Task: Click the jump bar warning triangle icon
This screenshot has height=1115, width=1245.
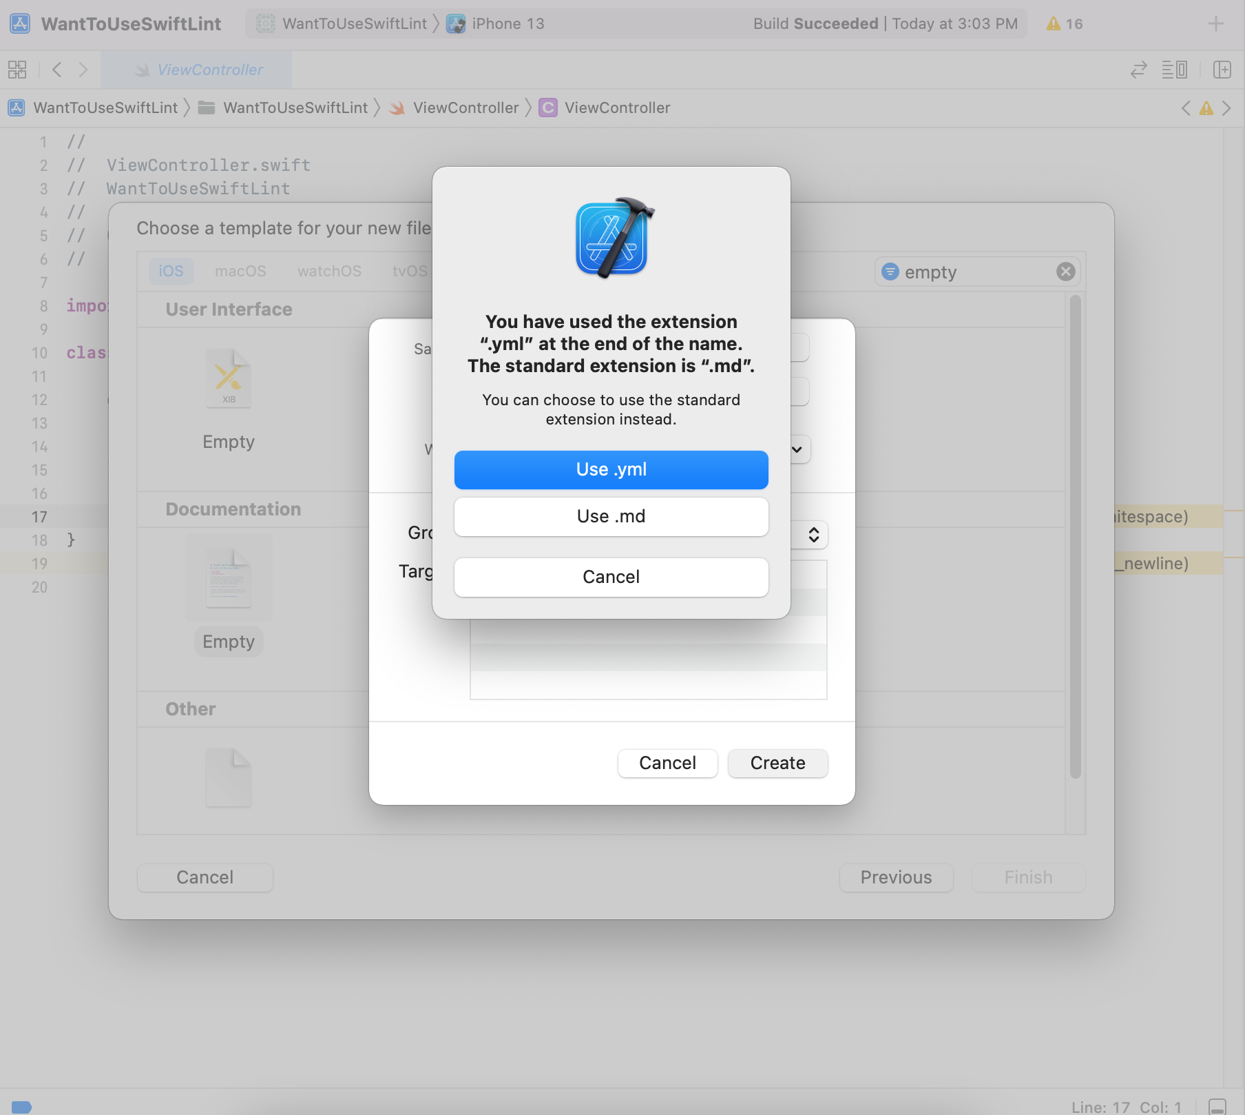Action: point(1206,108)
